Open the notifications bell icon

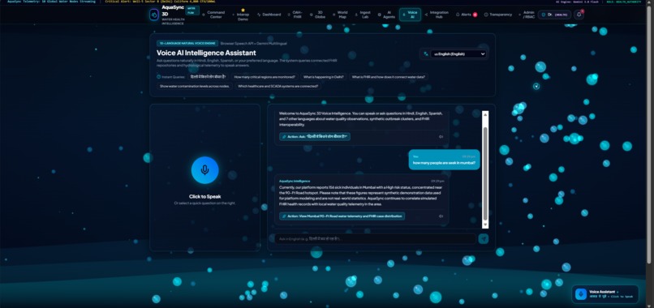coord(579,15)
